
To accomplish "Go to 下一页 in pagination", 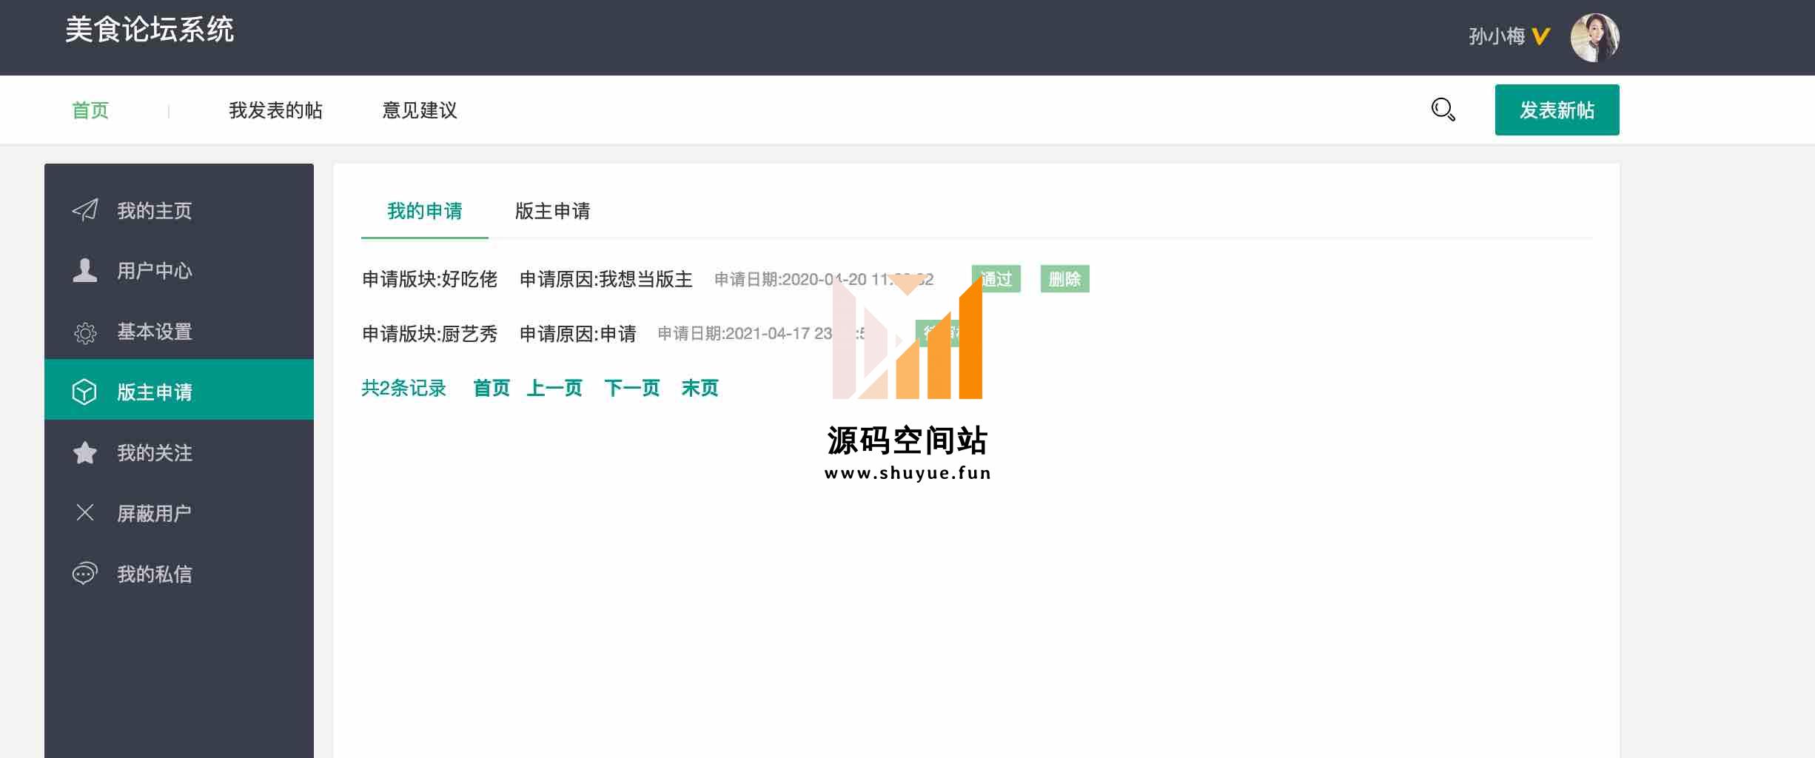I will [x=631, y=388].
